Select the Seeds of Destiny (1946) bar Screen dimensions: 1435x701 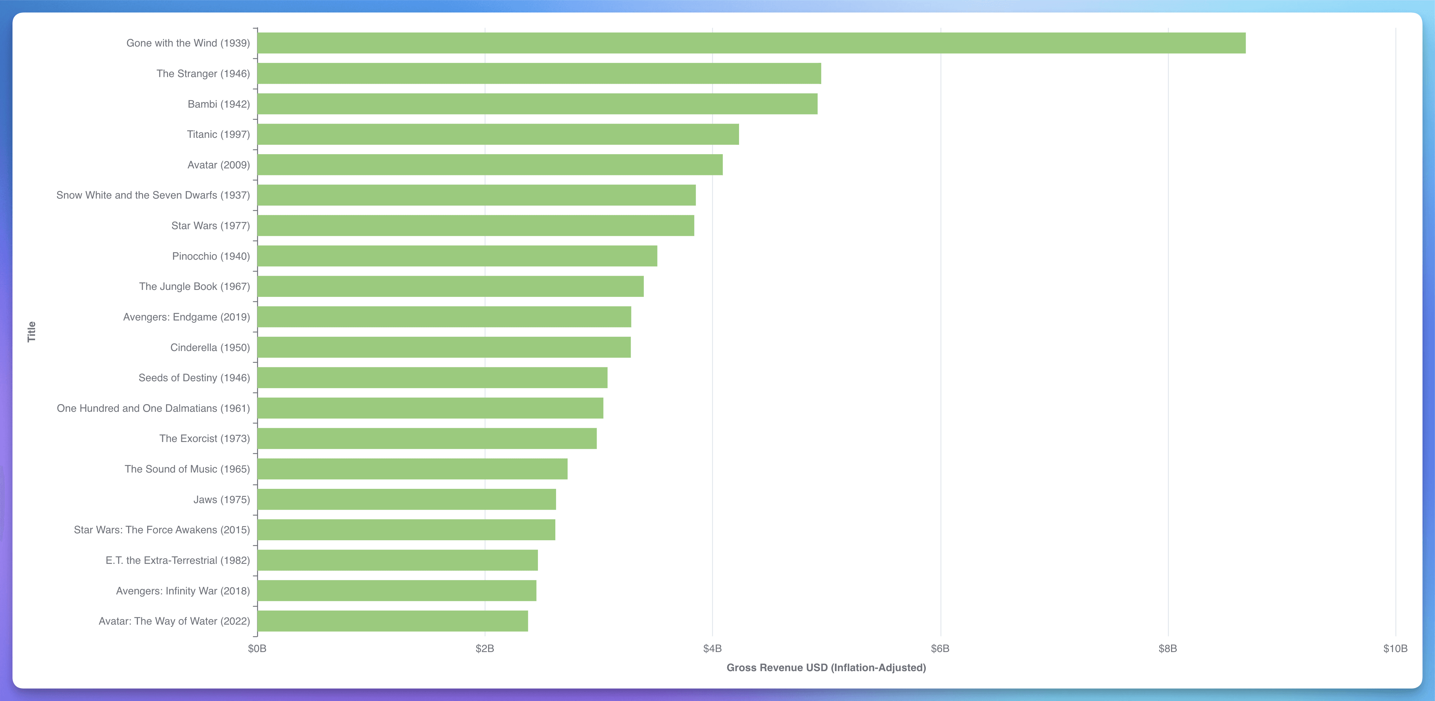432,377
